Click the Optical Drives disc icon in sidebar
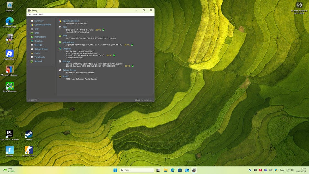309x174 pixels. click(x=32, y=49)
